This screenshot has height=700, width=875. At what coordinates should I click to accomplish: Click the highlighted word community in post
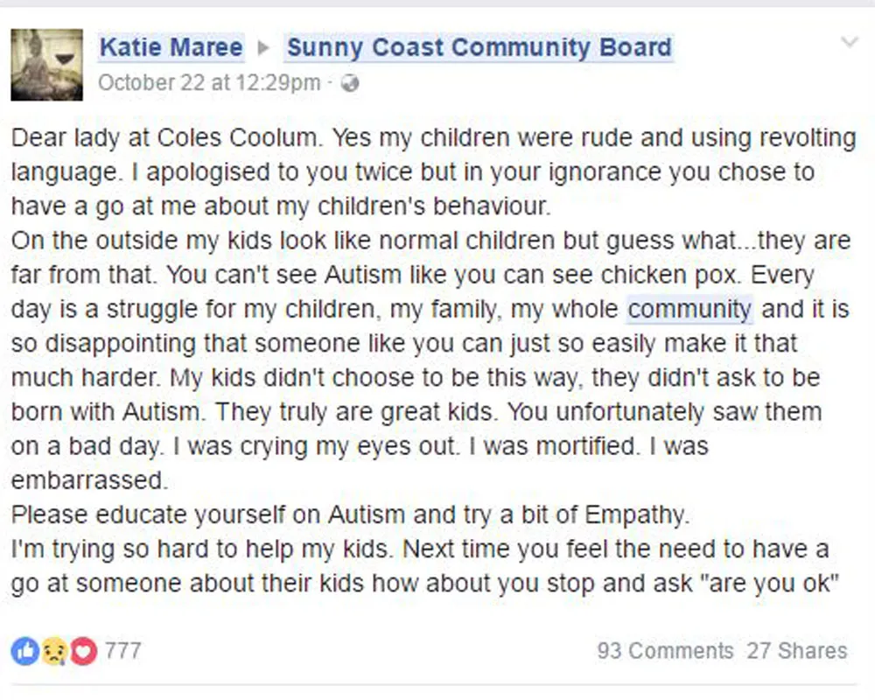click(689, 309)
